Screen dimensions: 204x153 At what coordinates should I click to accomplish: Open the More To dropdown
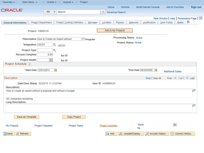(x=175, y=125)
